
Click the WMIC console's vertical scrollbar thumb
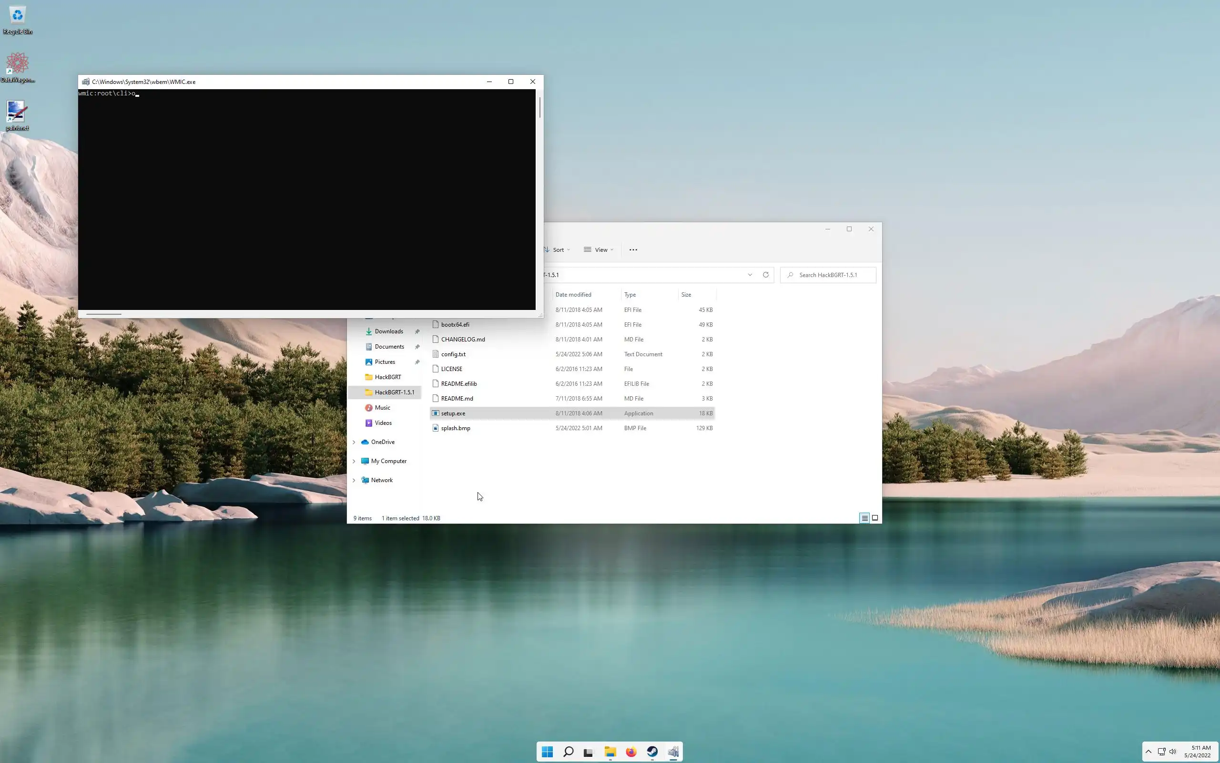[539, 107]
